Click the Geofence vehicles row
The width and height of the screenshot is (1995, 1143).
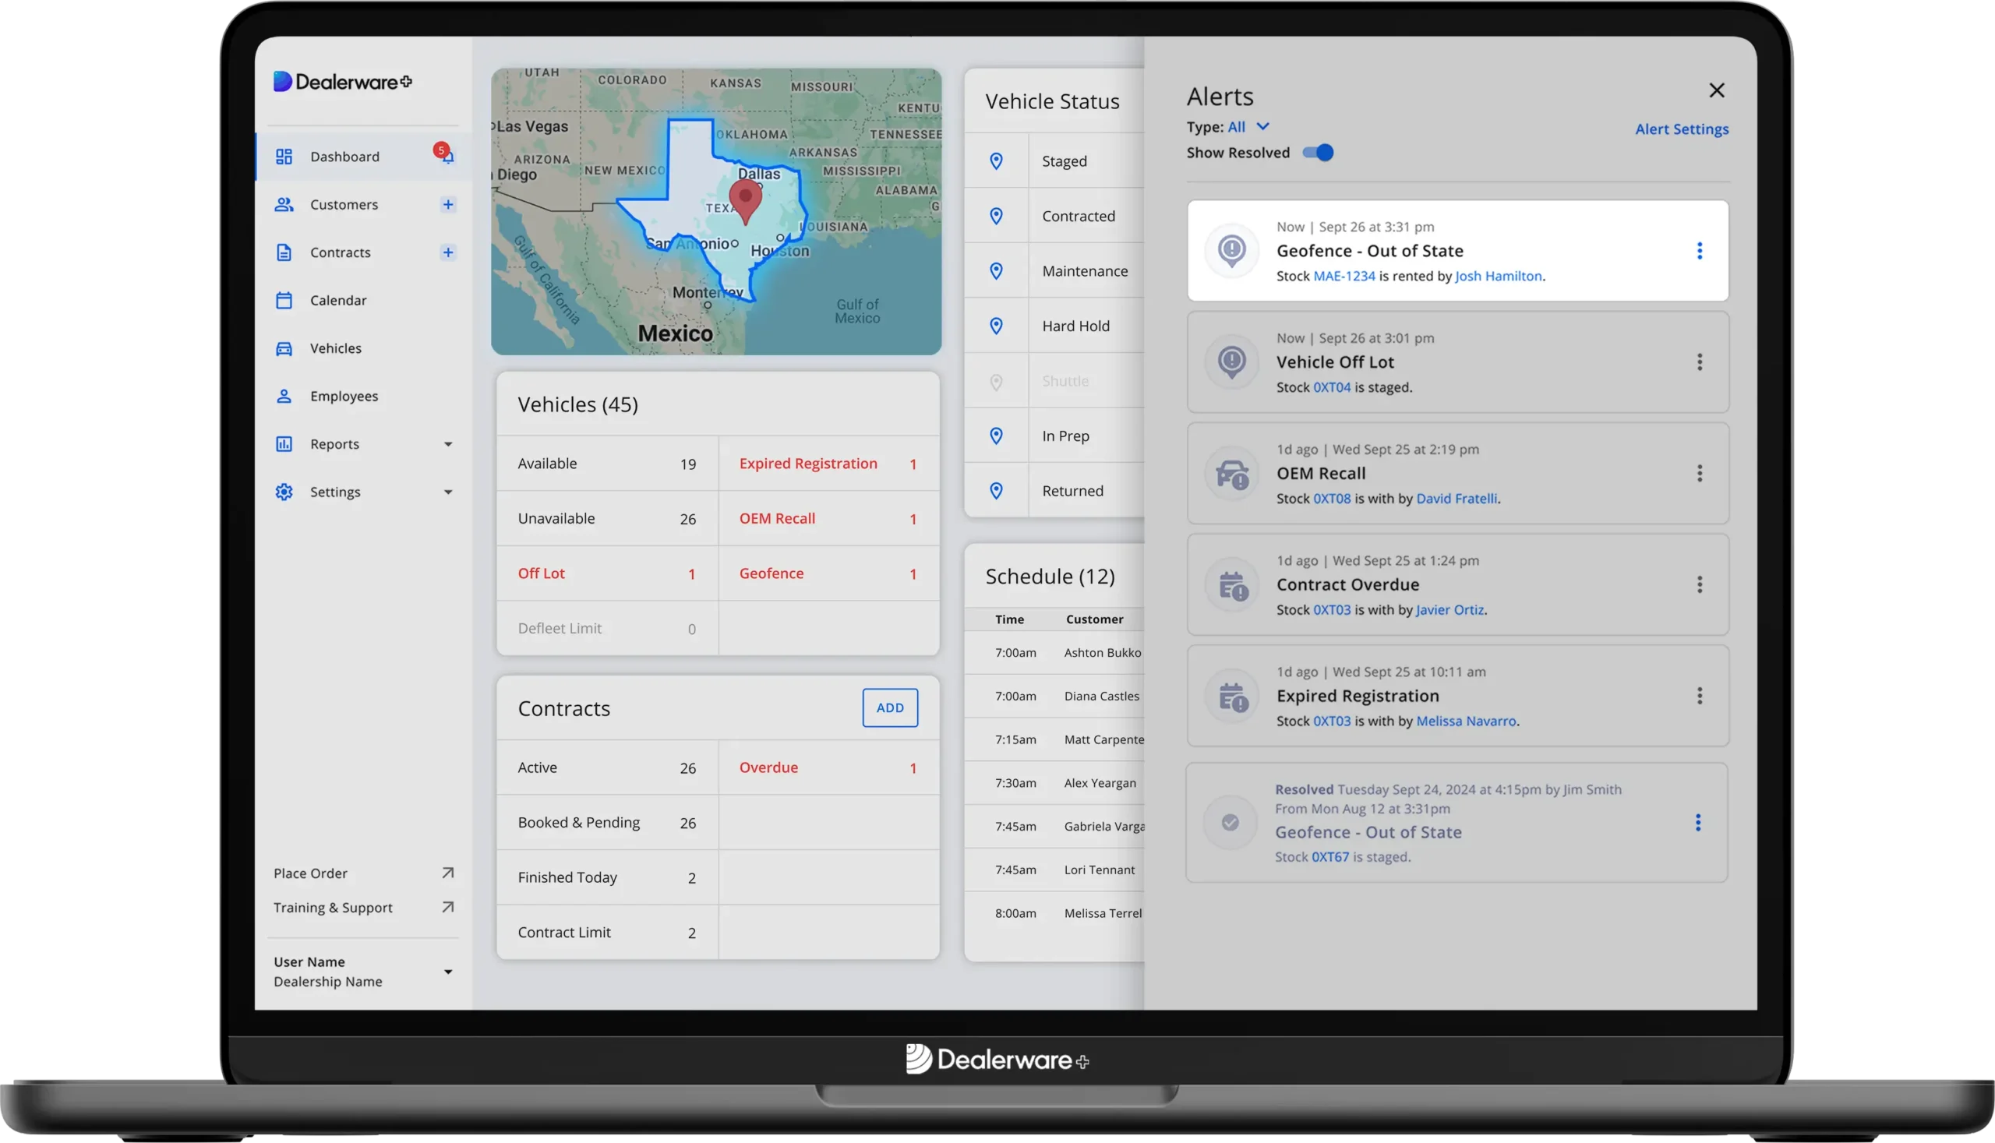click(x=828, y=574)
